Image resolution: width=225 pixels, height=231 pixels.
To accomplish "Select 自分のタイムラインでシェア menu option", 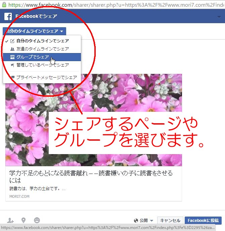I will click(x=42, y=41).
